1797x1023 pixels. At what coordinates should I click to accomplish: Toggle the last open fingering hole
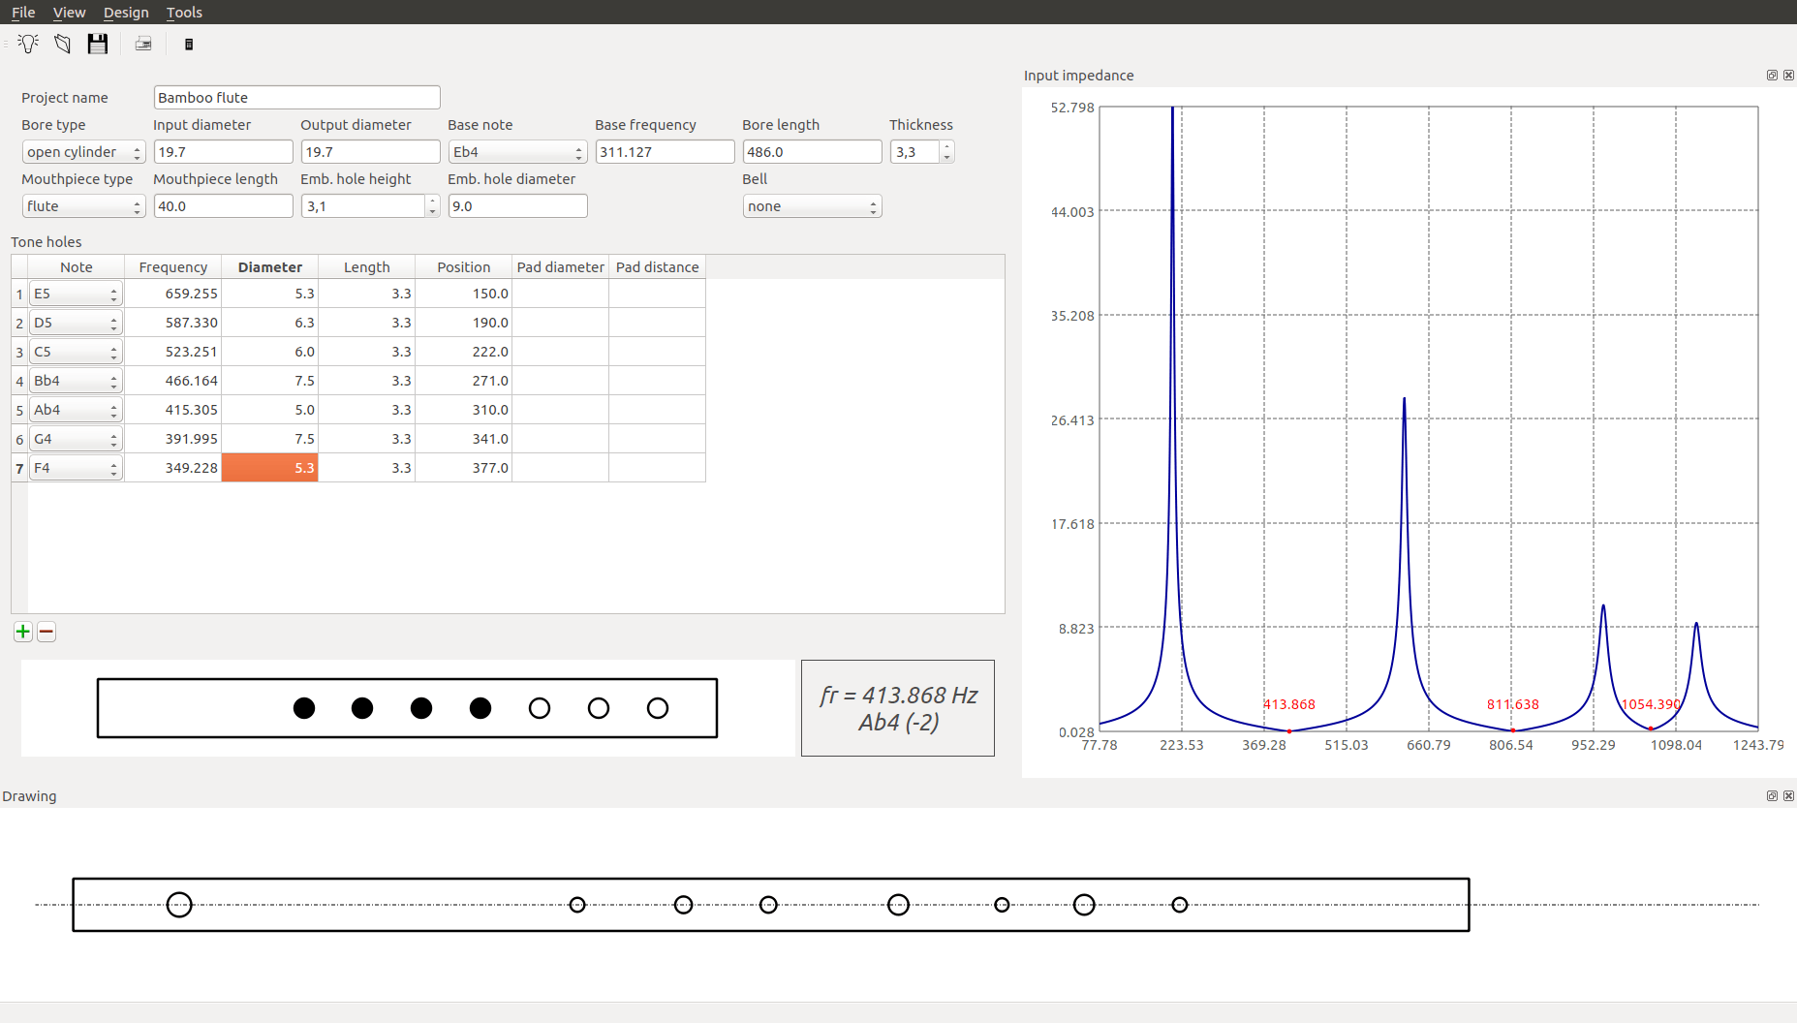click(x=658, y=708)
